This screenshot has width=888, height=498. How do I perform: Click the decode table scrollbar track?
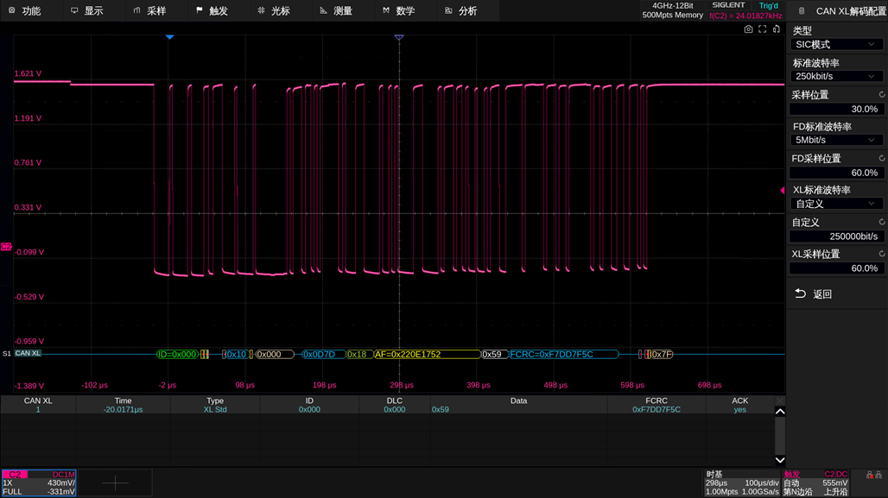(x=780, y=436)
